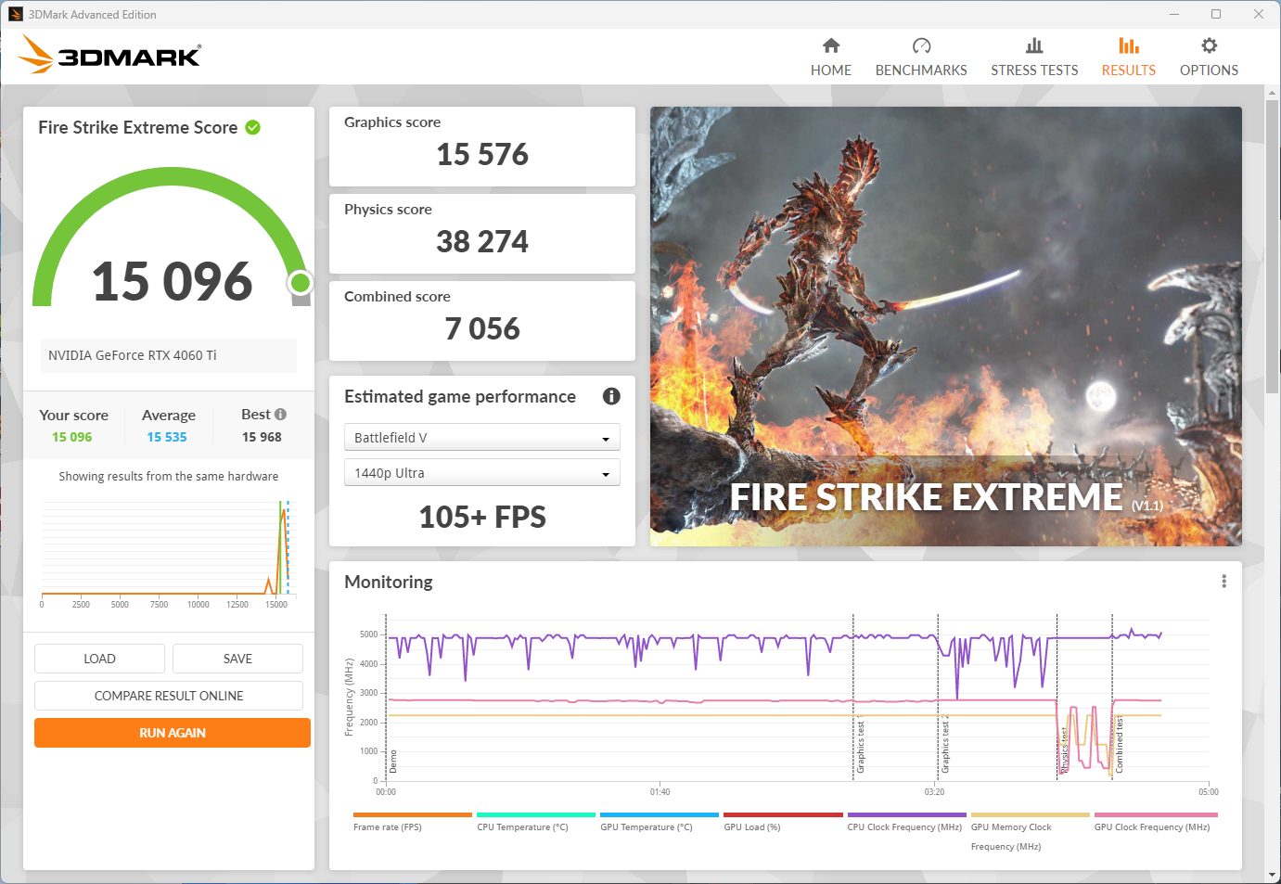Click the Best score 15 968
Image resolution: width=1281 pixels, height=884 pixels.
(x=262, y=437)
